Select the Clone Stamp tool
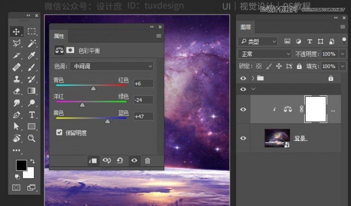The image size is (351, 206). [x=16, y=79]
